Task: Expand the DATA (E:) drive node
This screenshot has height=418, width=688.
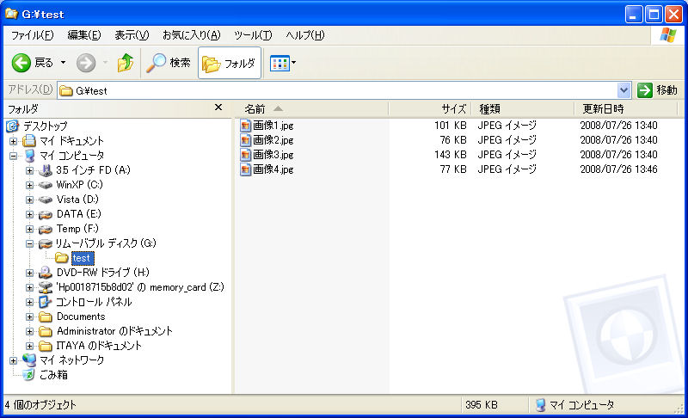Action: click(29, 214)
